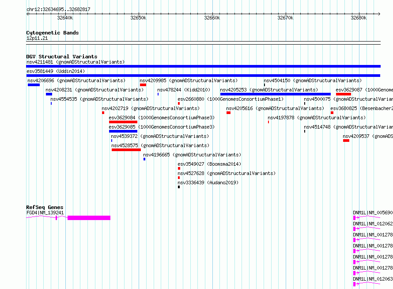Click the DGV Structural Variants track title
The height and width of the screenshot is (289, 393).
point(62,57)
